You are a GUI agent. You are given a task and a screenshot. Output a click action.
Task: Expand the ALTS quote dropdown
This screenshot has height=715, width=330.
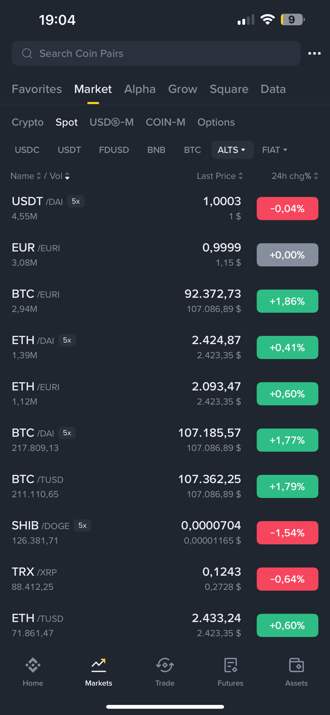coord(232,150)
